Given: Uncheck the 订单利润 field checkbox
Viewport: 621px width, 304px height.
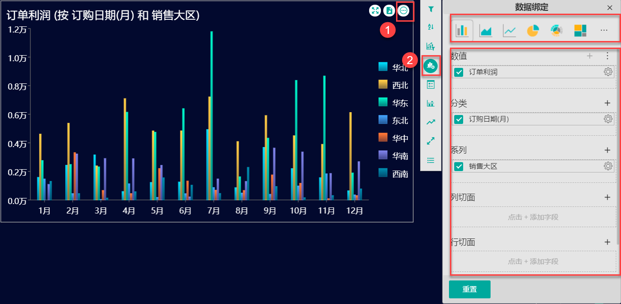Looking at the screenshot, I should click(458, 72).
